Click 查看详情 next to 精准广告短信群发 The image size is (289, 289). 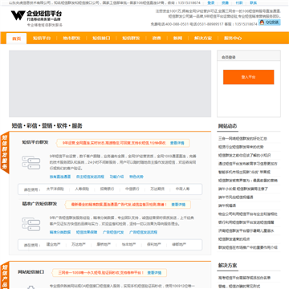[x=178, y=205]
